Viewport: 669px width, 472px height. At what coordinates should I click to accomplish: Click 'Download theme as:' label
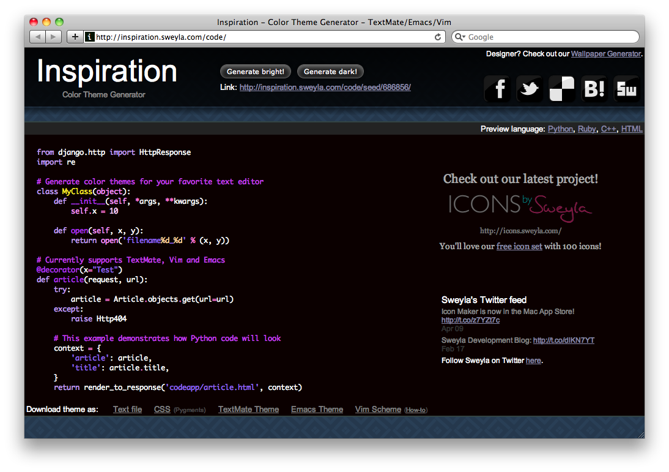(x=62, y=409)
